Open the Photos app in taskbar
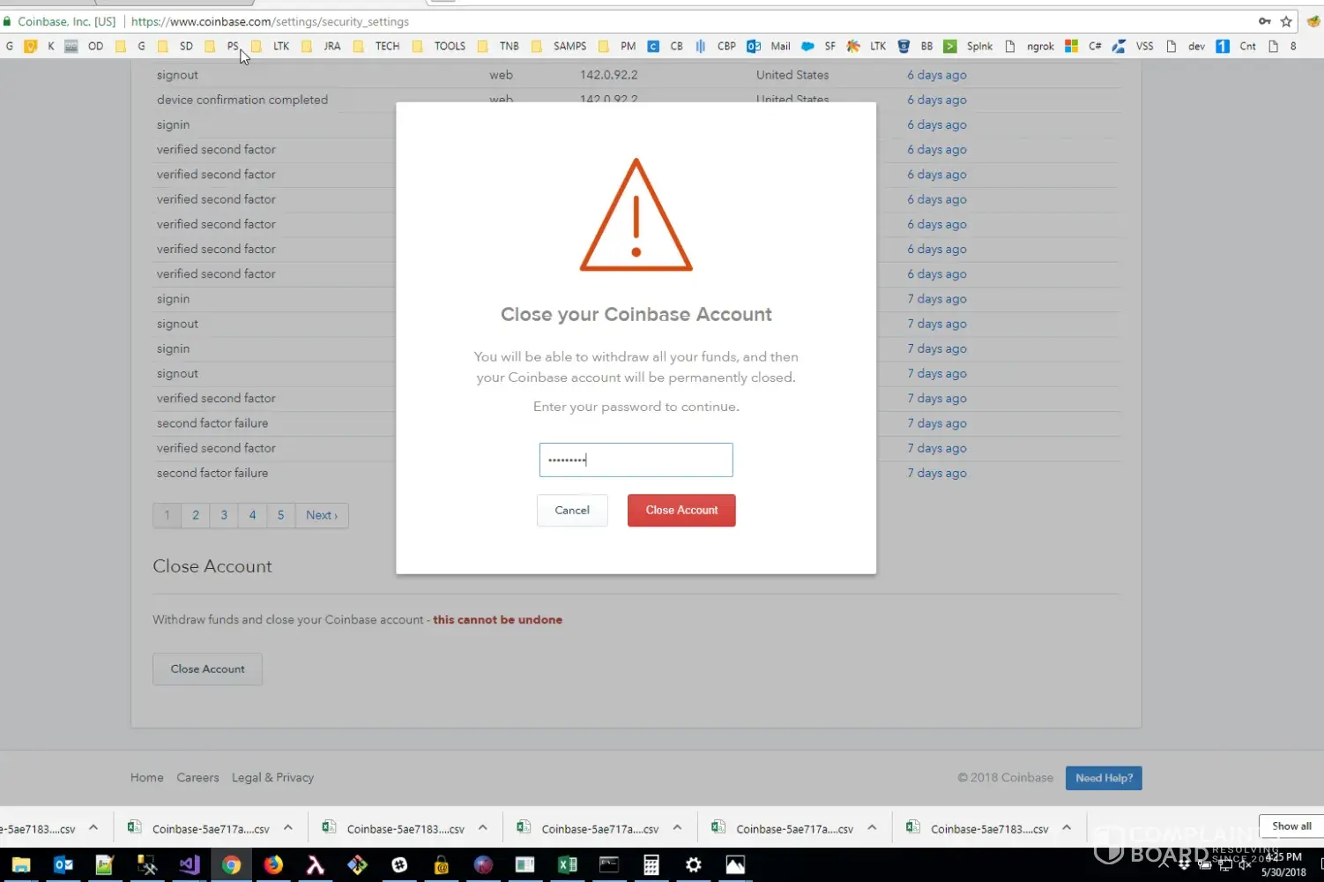1324x882 pixels. 735,865
